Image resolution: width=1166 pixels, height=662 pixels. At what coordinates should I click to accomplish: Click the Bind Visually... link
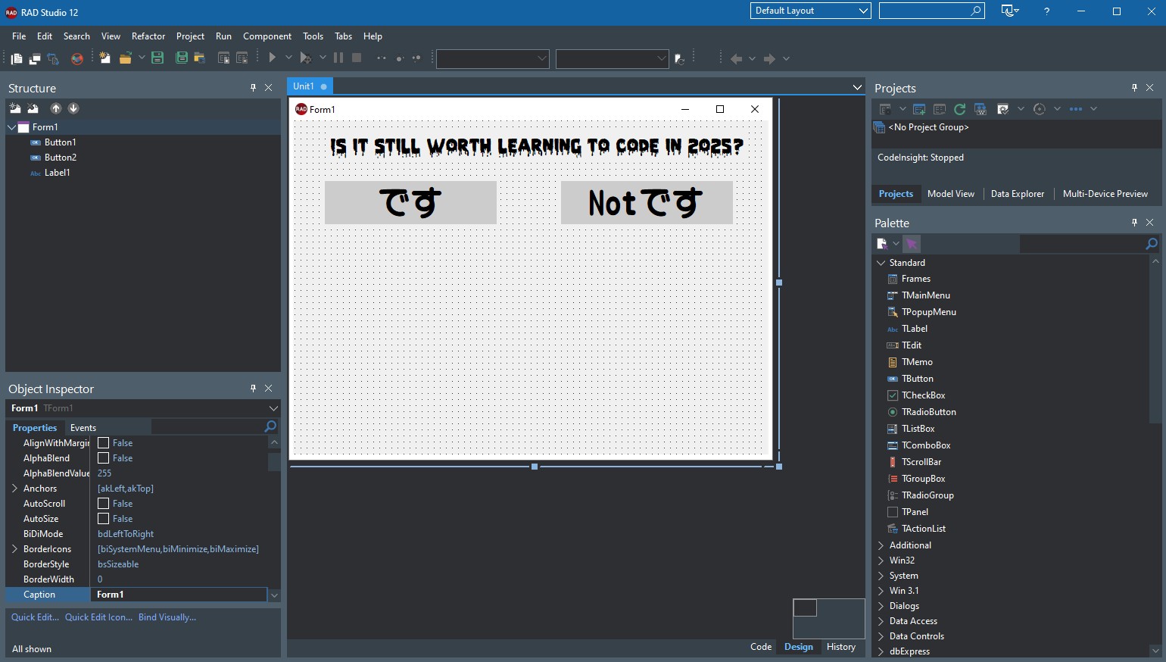(x=167, y=617)
